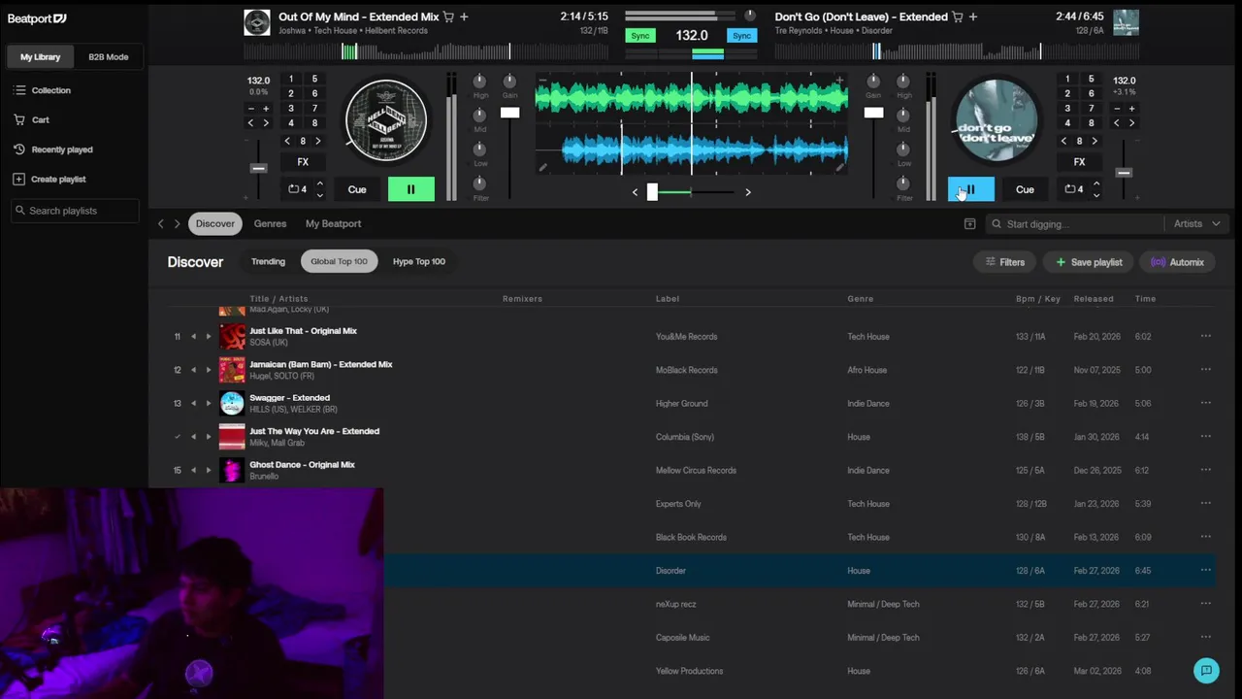
Task: Open more options for Just Like That row
Action: [x=1206, y=336]
